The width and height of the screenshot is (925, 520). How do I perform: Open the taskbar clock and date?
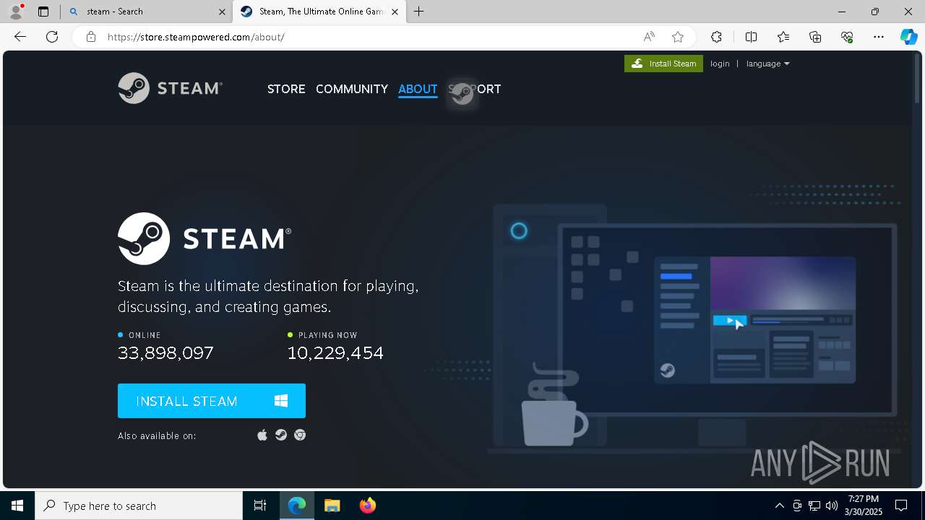(865, 506)
